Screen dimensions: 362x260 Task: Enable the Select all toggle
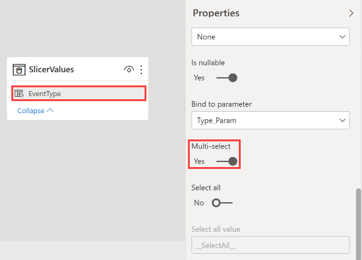(222, 203)
